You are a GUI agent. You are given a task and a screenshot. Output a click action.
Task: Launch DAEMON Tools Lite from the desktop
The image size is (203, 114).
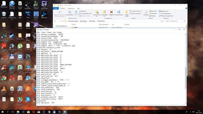12,5
